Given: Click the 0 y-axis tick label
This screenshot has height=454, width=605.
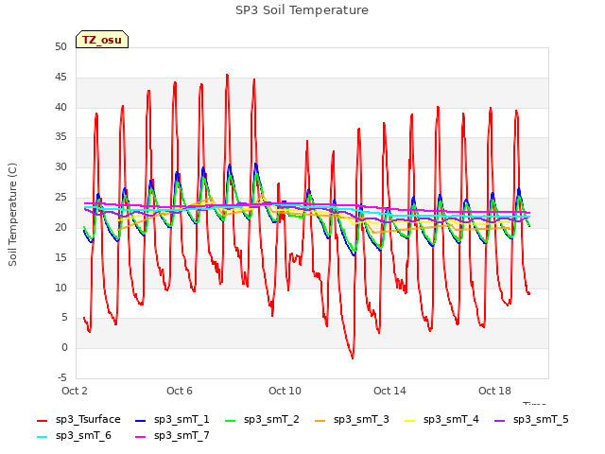Looking at the screenshot, I should tap(64, 348).
